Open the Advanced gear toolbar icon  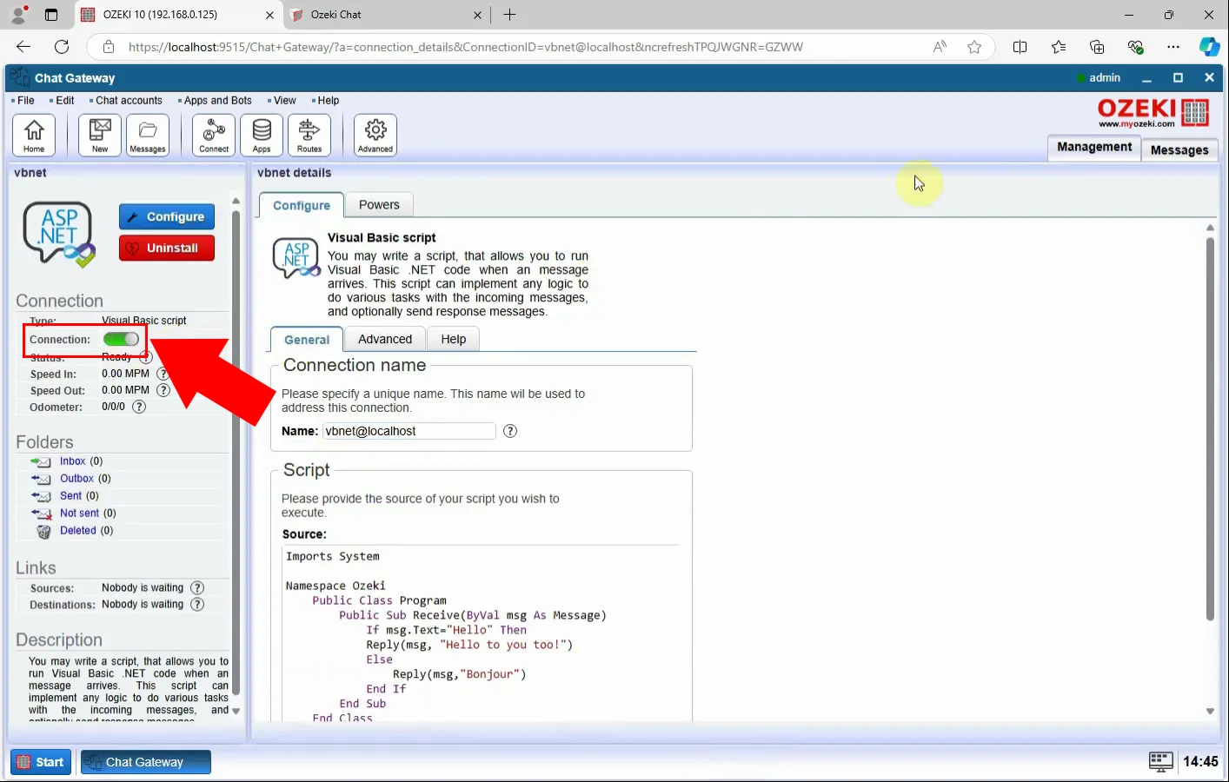coord(375,135)
